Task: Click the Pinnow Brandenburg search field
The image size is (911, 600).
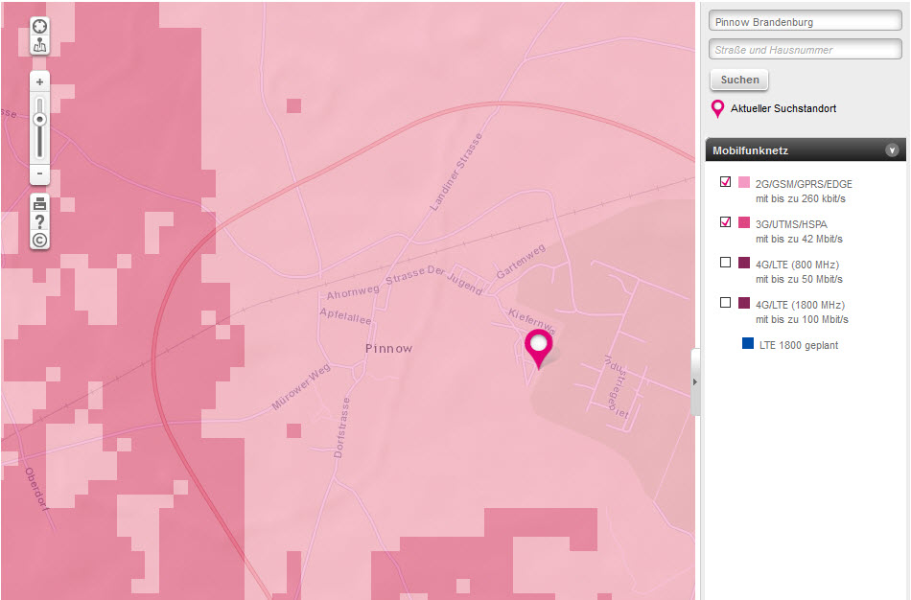Action: (x=805, y=21)
